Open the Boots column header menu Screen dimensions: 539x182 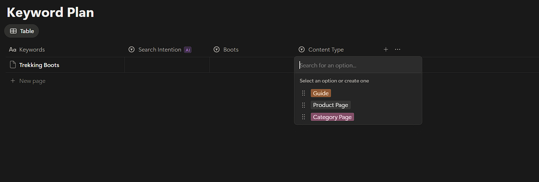click(x=231, y=50)
